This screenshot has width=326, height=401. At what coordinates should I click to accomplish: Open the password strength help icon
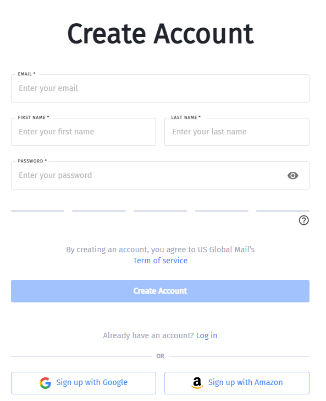[x=304, y=220]
